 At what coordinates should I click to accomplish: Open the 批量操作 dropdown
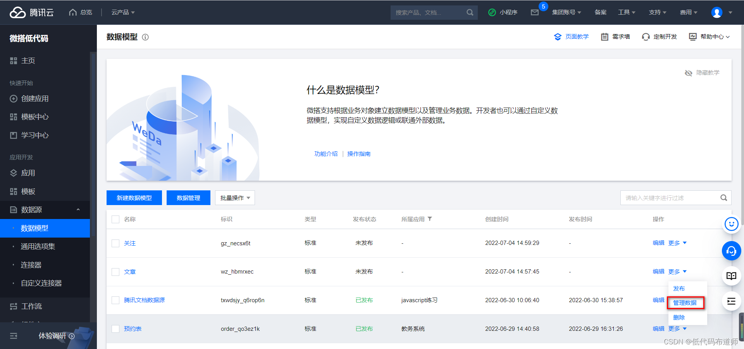[x=235, y=198]
